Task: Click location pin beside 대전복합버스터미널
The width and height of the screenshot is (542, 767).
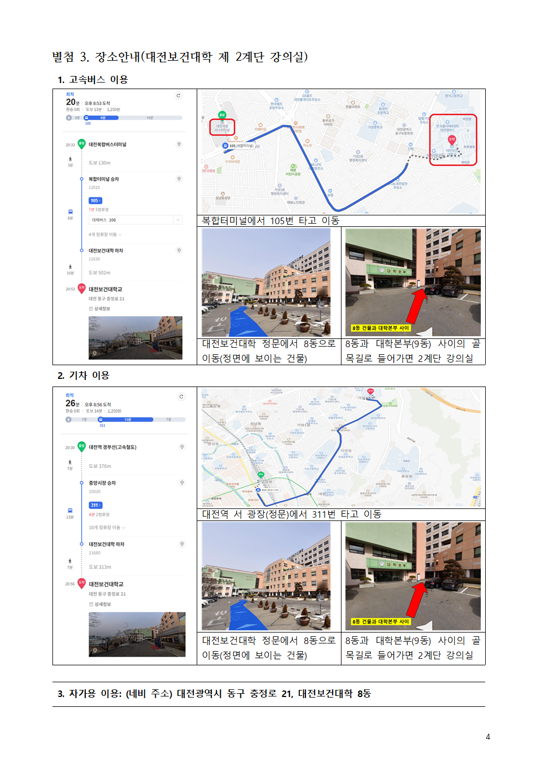Action: coord(179,144)
